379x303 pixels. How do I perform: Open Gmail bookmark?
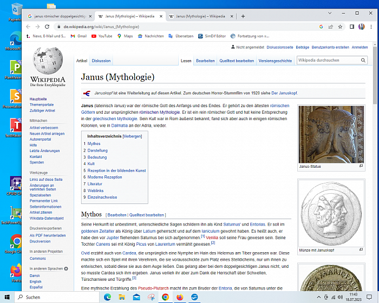point(79,36)
